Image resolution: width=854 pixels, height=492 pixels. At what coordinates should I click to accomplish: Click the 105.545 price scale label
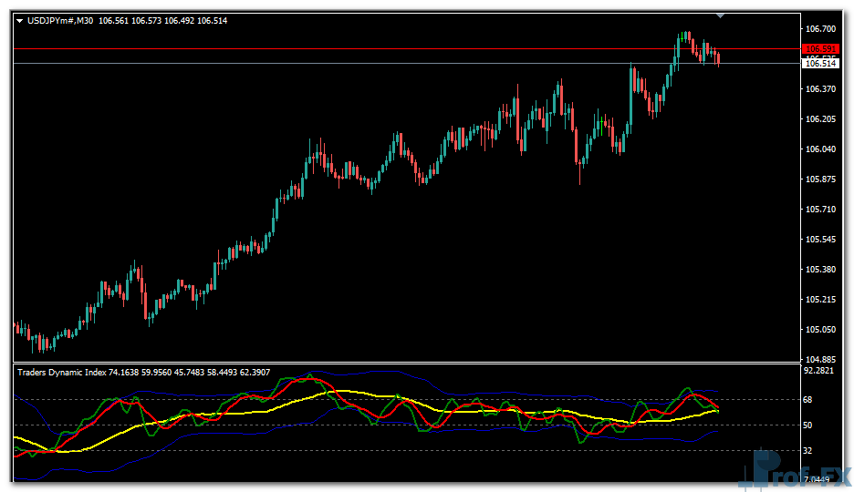pyautogui.click(x=820, y=240)
